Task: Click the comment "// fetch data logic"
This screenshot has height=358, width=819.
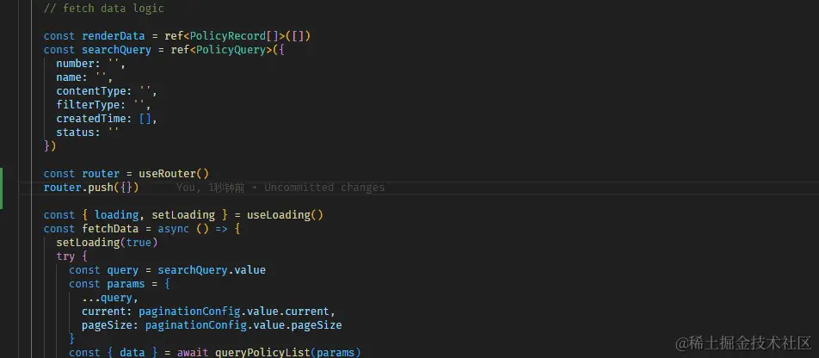Action: pos(103,9)
